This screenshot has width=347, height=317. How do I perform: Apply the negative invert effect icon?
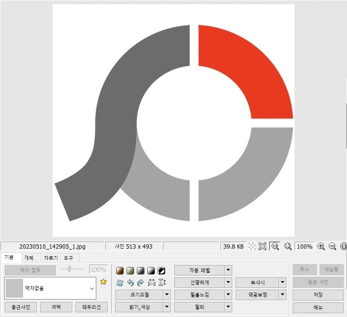click(161, 271)
